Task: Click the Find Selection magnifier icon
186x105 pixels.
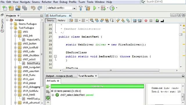Action: (92, 21)
